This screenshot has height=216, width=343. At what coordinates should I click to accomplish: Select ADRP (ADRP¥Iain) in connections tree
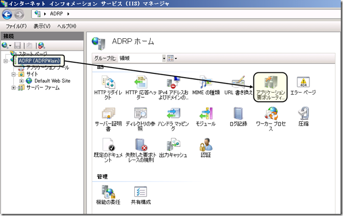[x=39, y=61]
